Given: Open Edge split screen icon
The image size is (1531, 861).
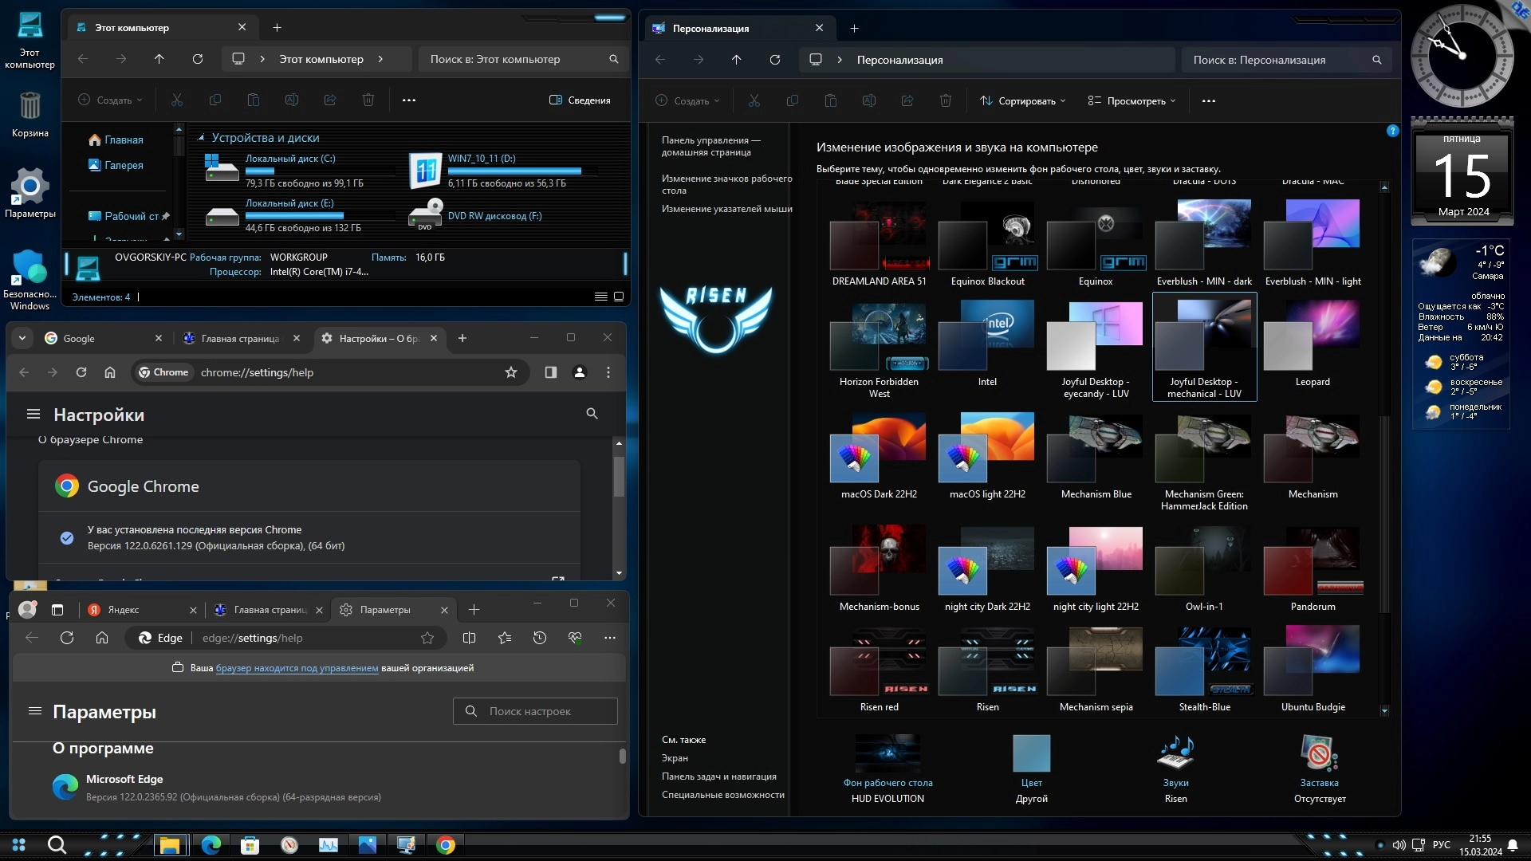Looking at the screenshot, I should coord(469,638).
